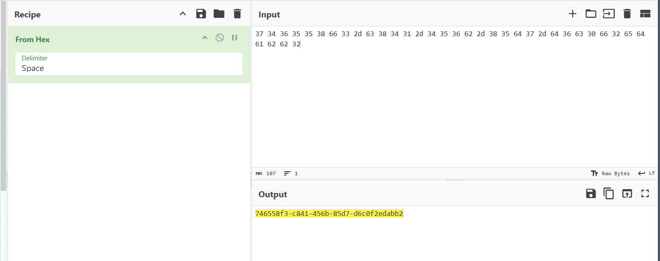Click the highlighted output UUID text
Viewport: 660px width, 261px height.
coord(329,213)
